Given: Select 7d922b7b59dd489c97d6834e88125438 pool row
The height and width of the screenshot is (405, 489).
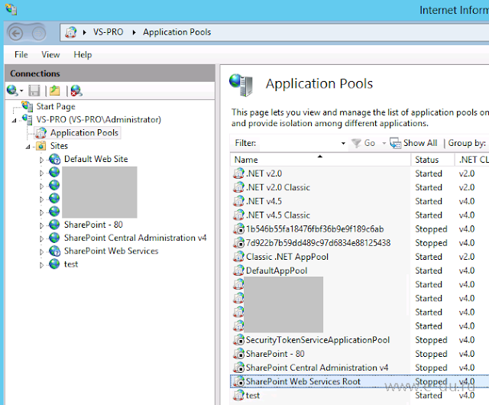Looking at the screenshot, I should pos(360,243).
